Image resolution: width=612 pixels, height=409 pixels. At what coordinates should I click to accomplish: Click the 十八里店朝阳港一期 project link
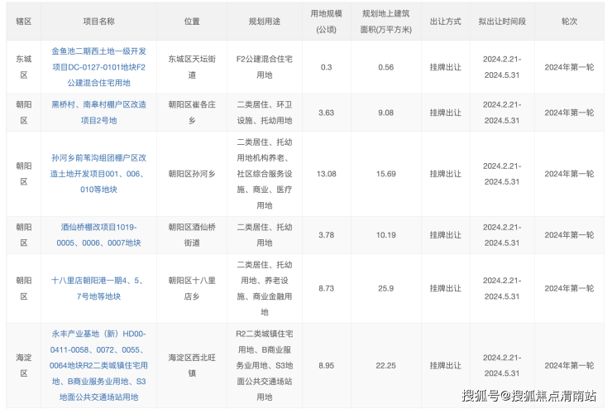click(x=99, y=288)
